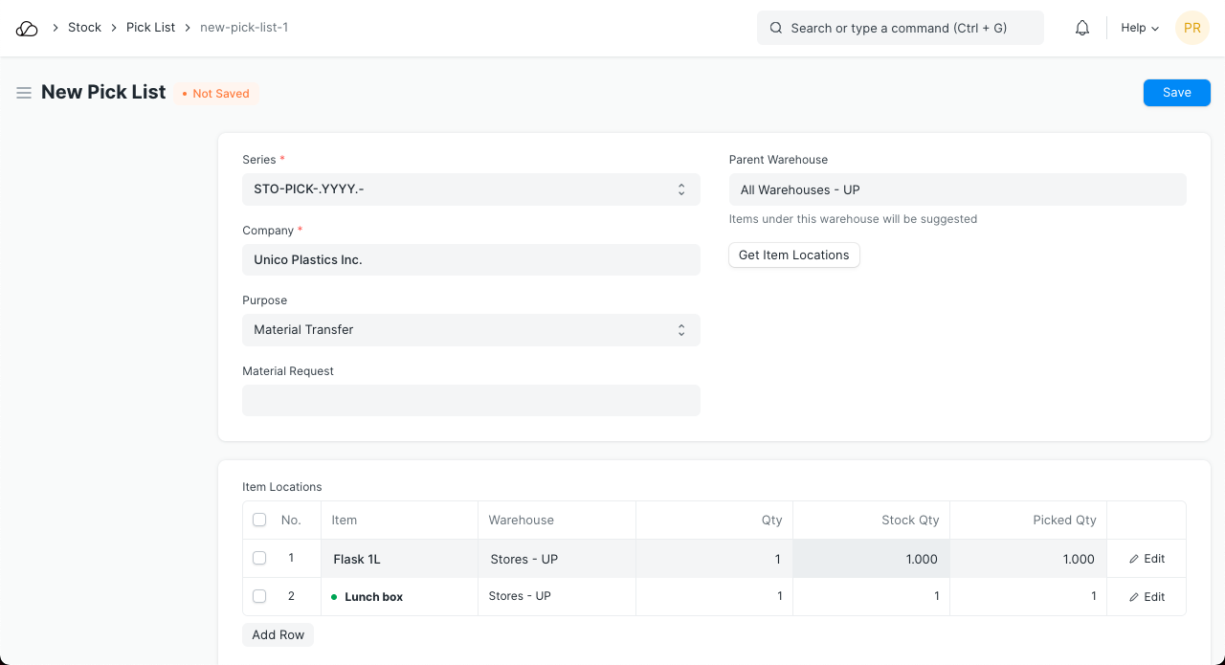Click the pencil Edit icon for Flask 1L

tap(1135, 559)
